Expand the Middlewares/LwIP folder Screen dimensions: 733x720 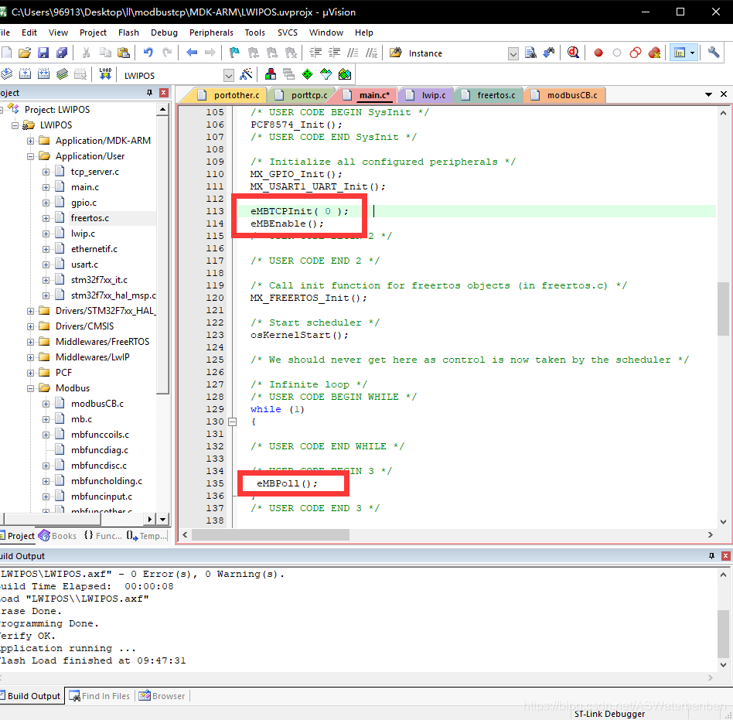point(30,357)
